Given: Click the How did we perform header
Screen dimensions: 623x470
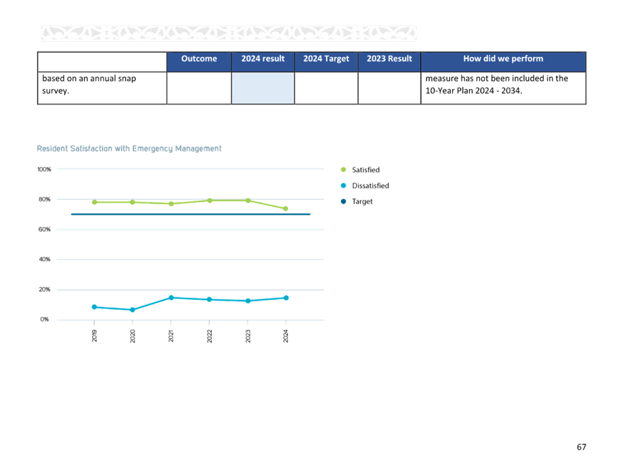Looking at the screenshot, I should [503, 61].
